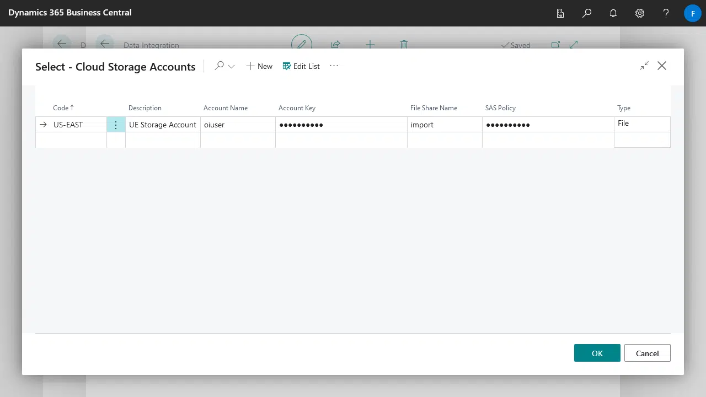Open the user profile avatar F
Image resolution: width=706 pixels, height=397 pixels.
(692, 13)
